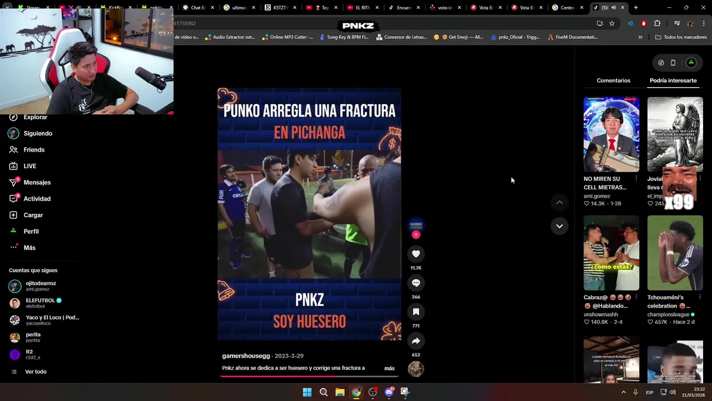Switch to the Comentarios tab

click(614, 81)
